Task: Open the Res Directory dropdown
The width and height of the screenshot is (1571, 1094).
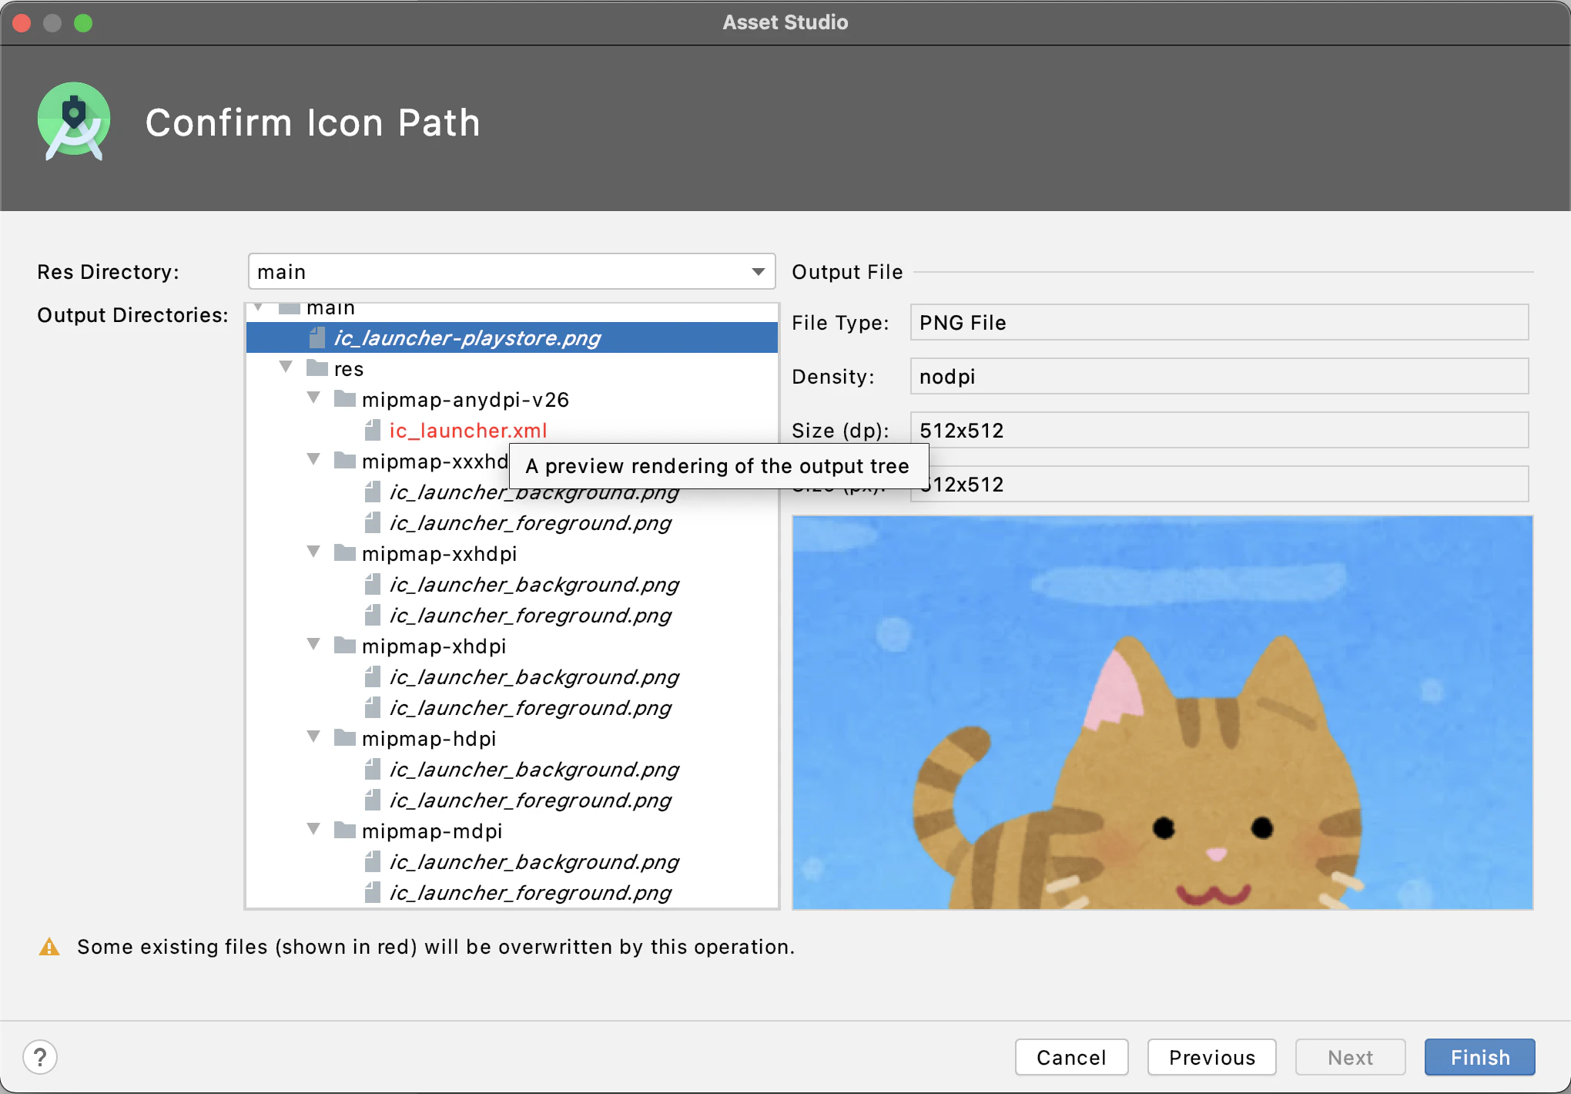Action: [x=511, y=271]
